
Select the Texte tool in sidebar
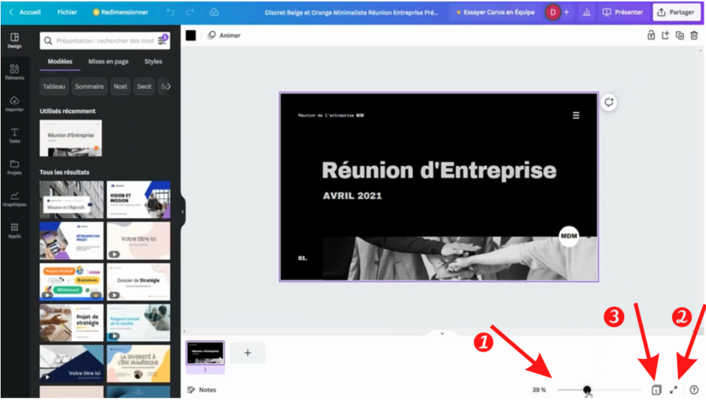click(x=14, y=135)
